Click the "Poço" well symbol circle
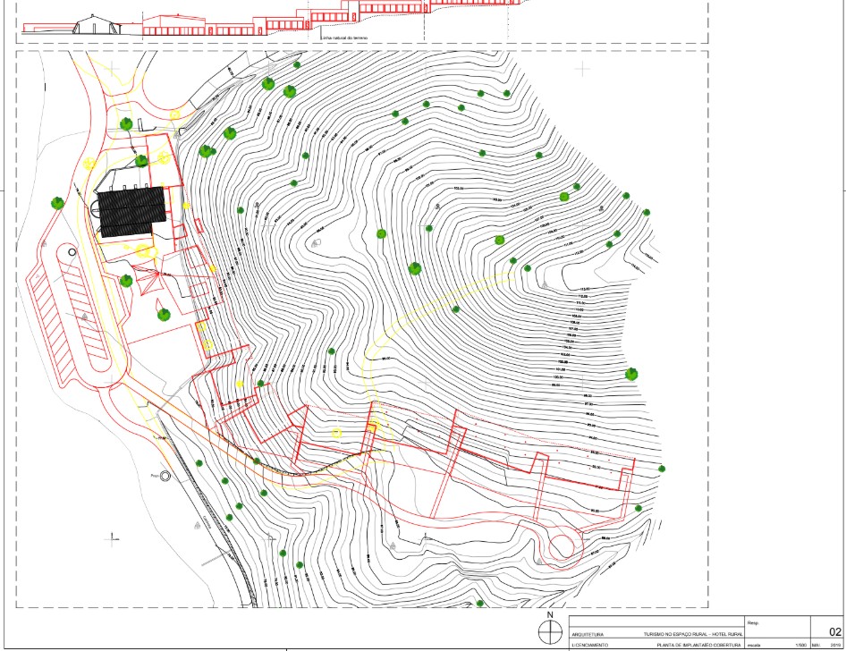Screen dimensions: 846x651 pos(165,476)
